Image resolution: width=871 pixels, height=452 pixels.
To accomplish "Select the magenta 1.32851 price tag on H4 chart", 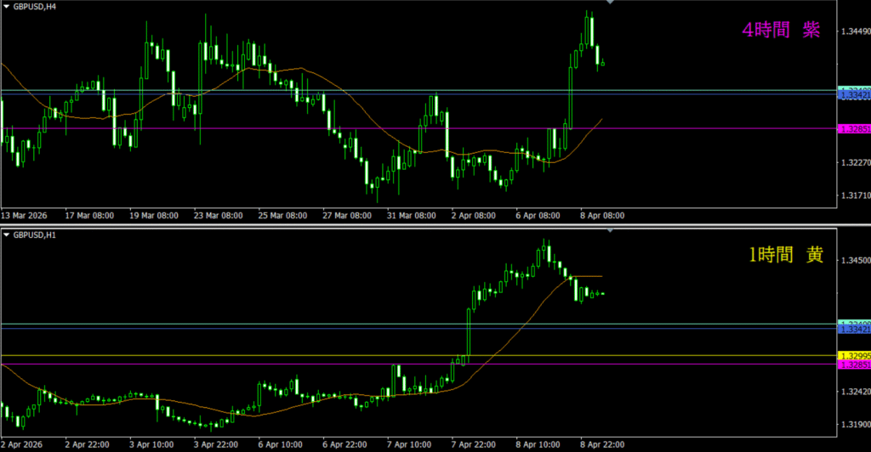I will [853, 129].
